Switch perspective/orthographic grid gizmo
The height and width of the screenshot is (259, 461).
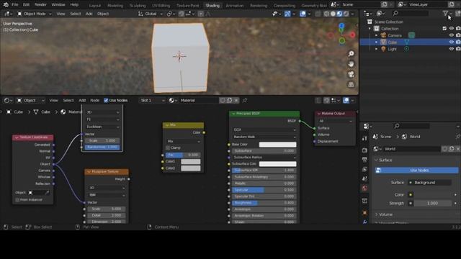[351, 85]
